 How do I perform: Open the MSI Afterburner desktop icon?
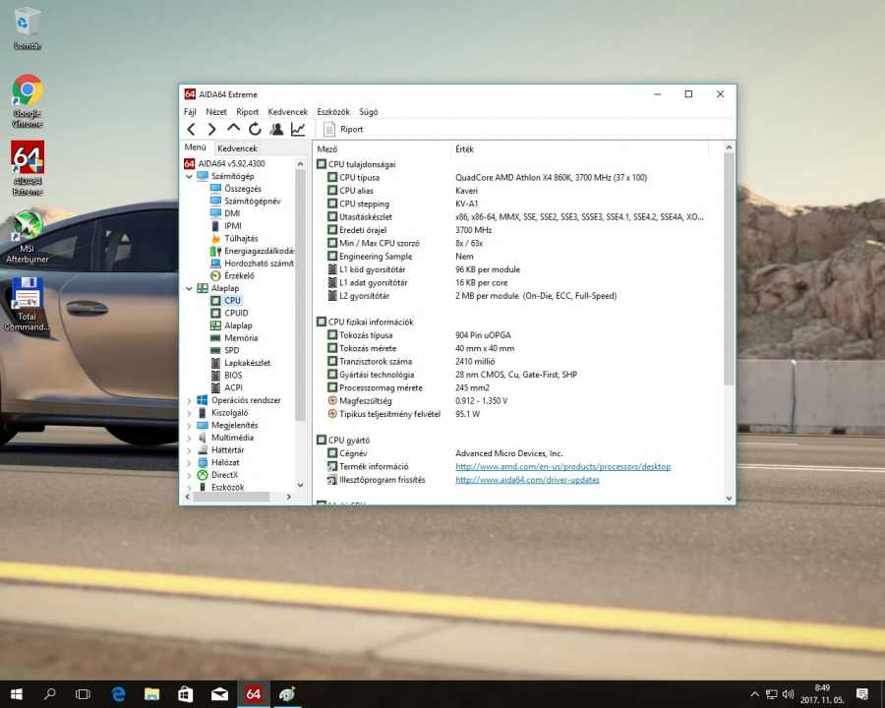(28, 237)
